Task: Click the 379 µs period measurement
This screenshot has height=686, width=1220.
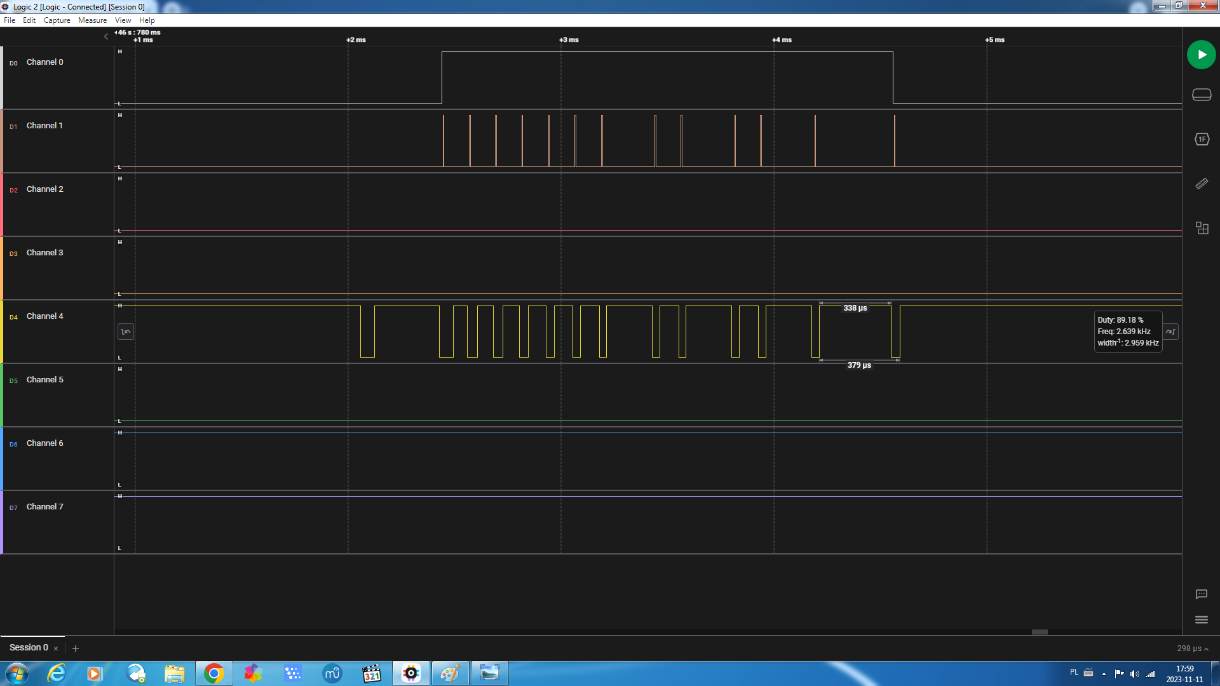Action: pos(859,365)
